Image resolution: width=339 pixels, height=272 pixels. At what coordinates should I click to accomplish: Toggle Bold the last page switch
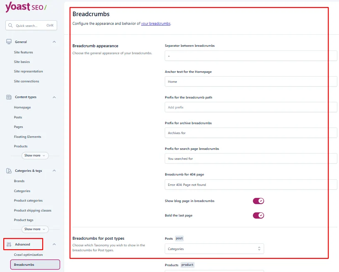tap(258, 215)
